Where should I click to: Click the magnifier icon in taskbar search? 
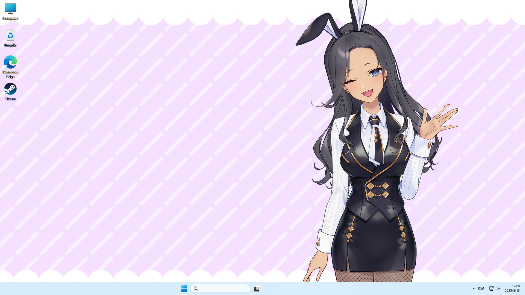196,288
